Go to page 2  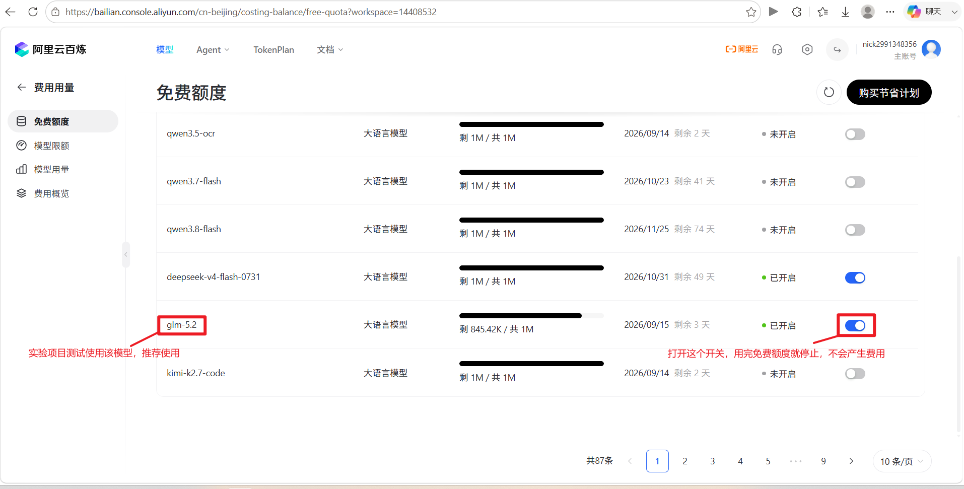tap(685, 461)
